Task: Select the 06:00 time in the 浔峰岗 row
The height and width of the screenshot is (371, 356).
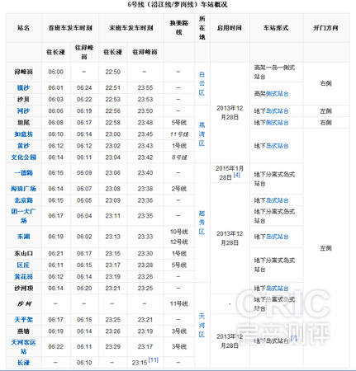Action: (56, 72)
